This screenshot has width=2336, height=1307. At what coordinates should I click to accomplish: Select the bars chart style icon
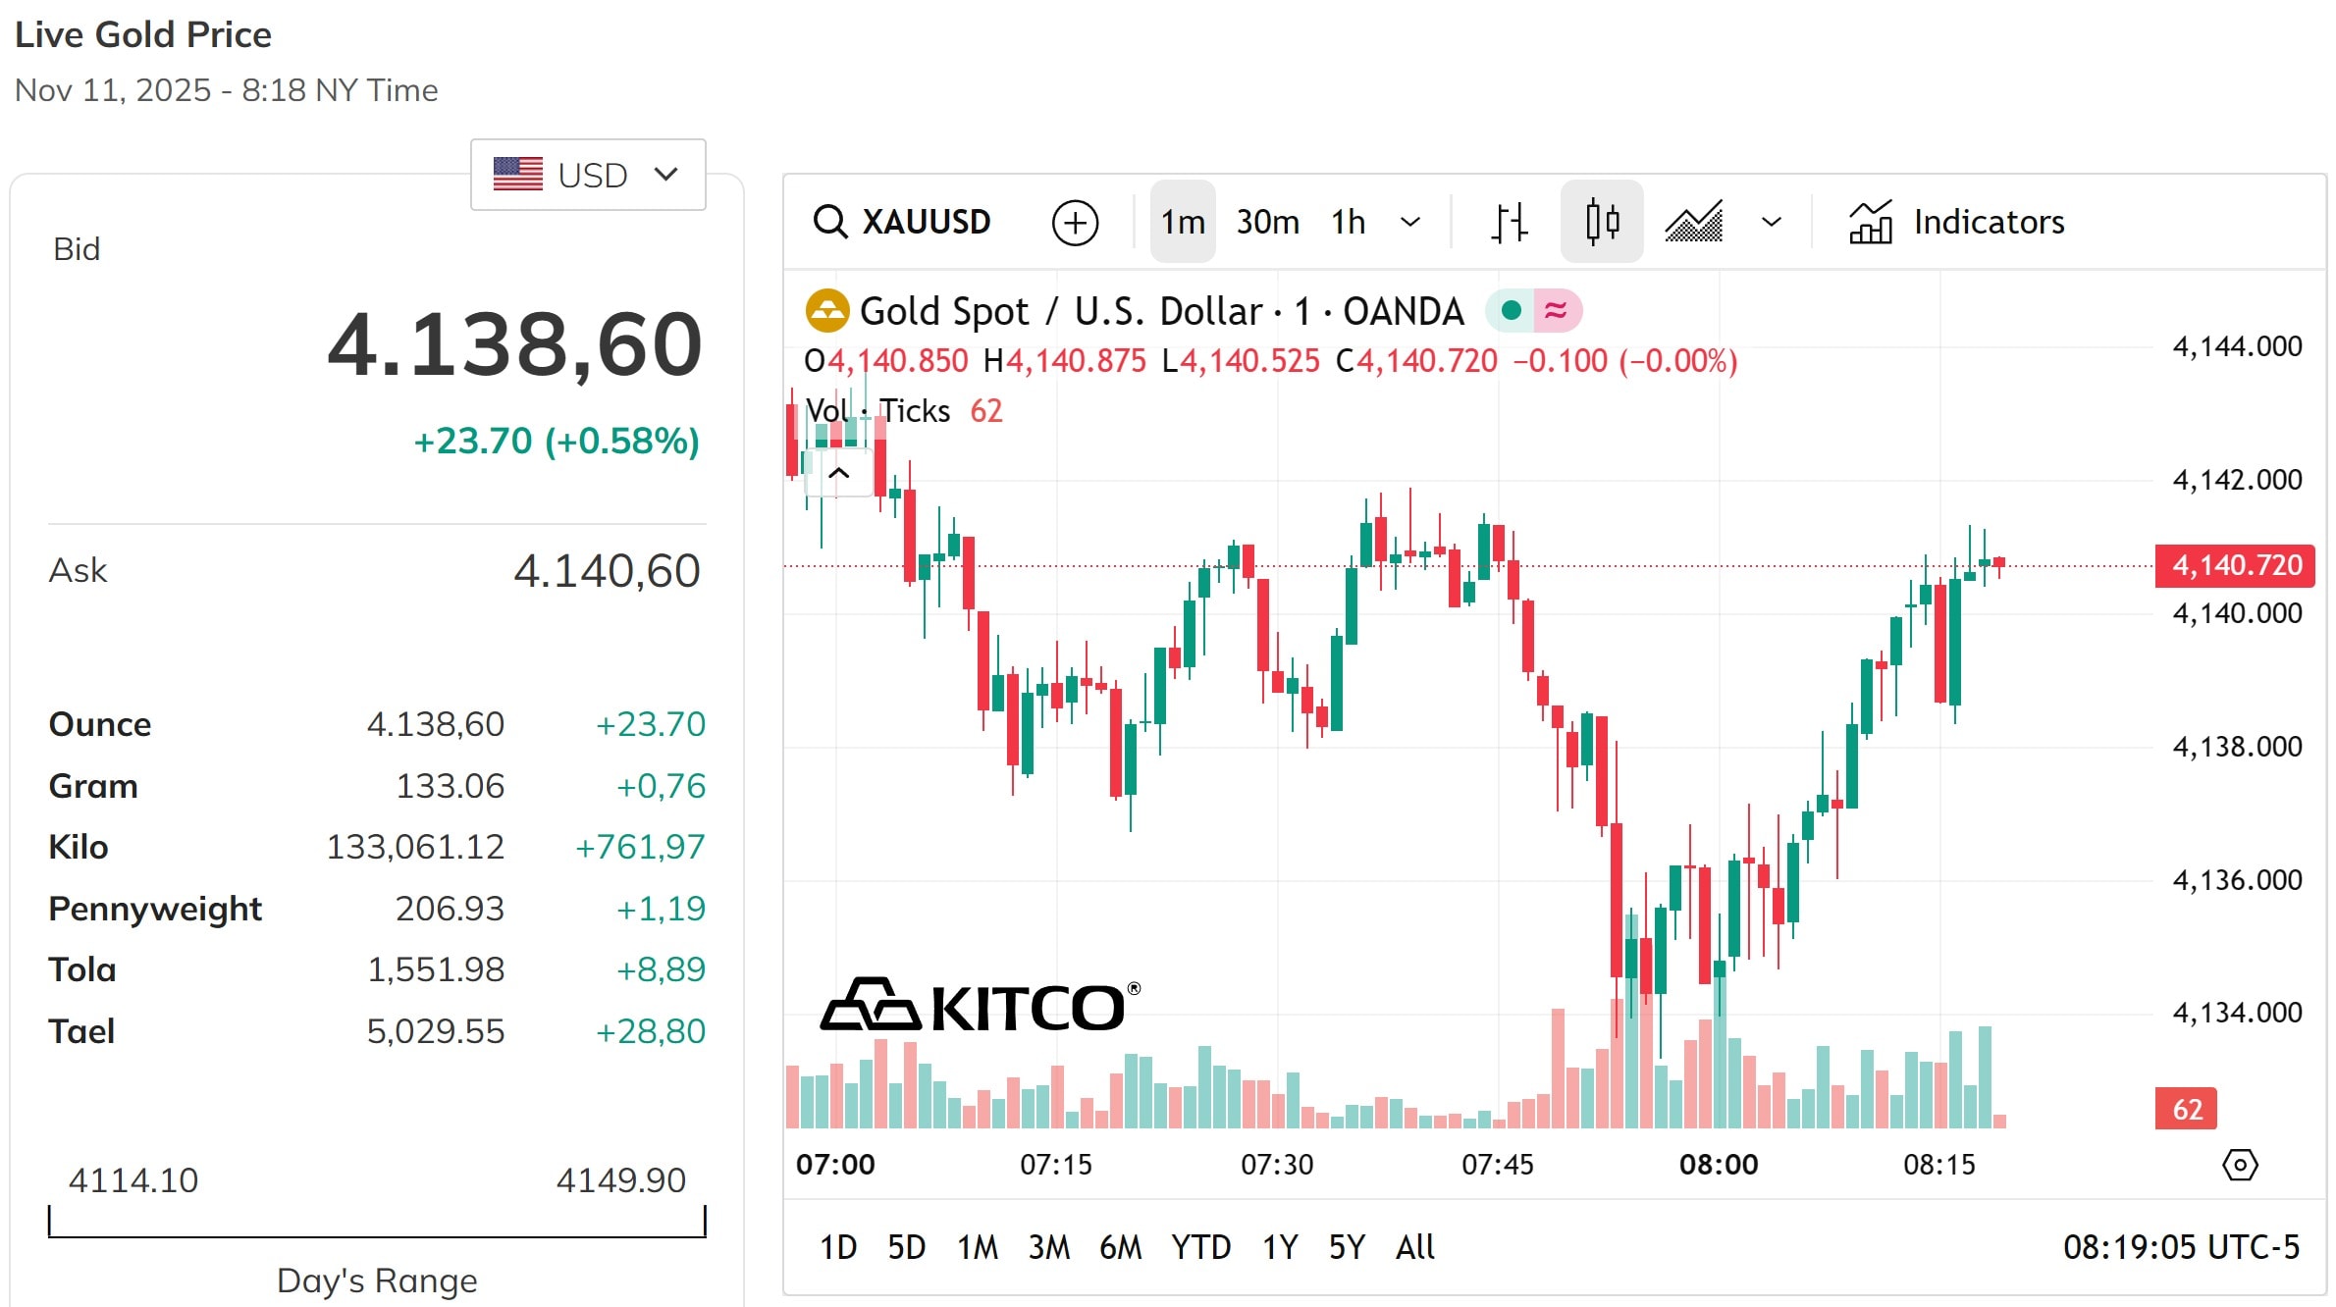1509,221
